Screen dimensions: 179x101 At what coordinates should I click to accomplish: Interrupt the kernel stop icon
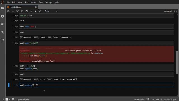[x=36, y=11]
